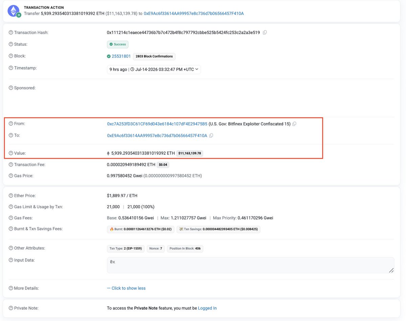Click help icon beside Transaction Fee
Image resolution: width=406 pixels, height=321 pixels.
[x=11, y=165]
